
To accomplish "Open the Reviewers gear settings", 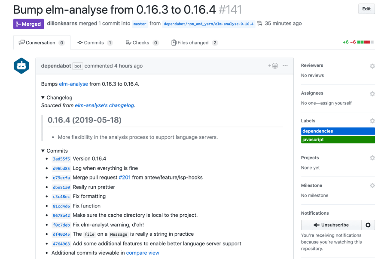I will click(372, 66).
